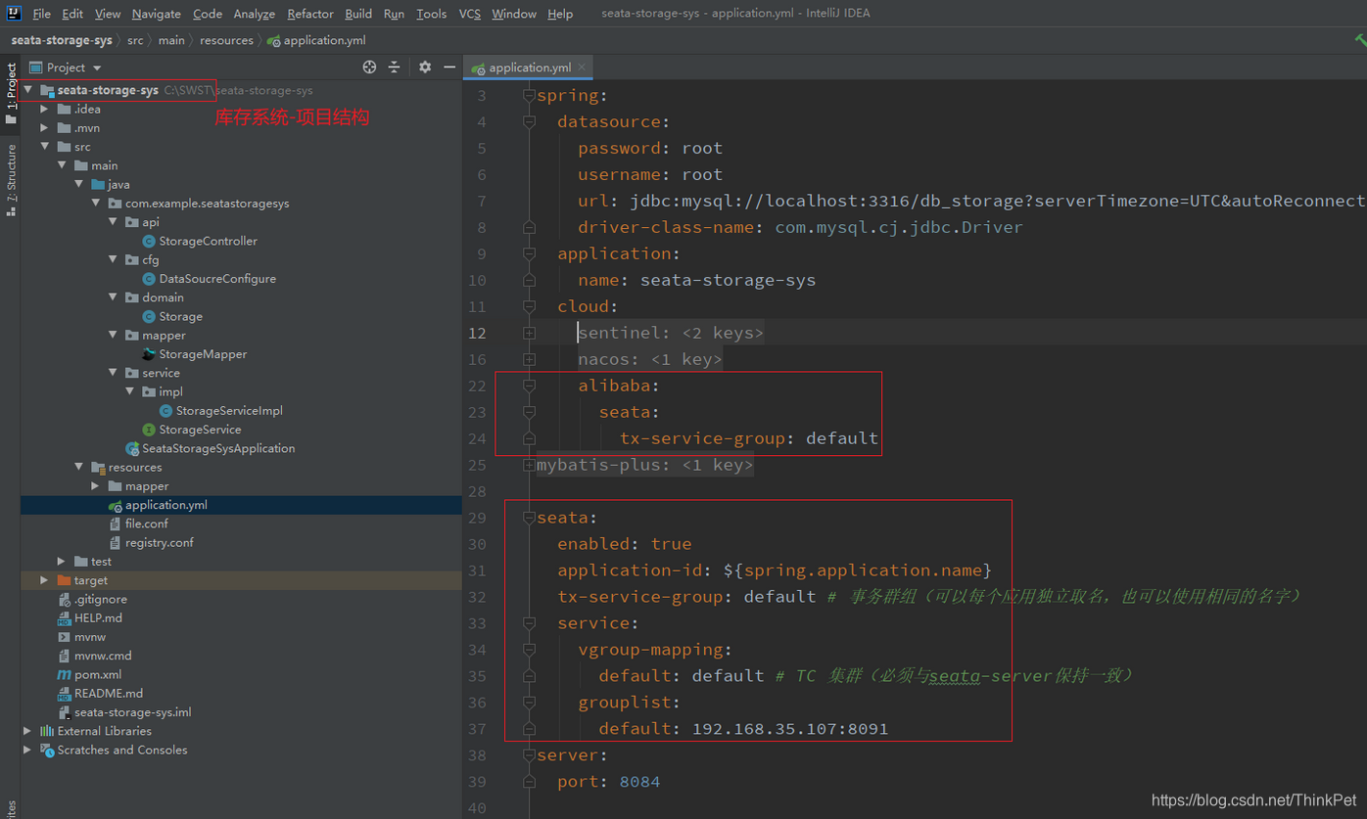Click the main breadcrumb segment
1367x819 pixels.
[171, 40]
